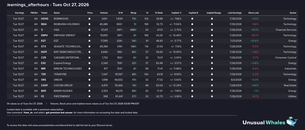Click the Since Last column header

point(253,13)
